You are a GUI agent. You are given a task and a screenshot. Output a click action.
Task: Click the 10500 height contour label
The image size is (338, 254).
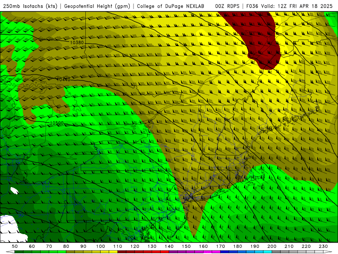(57, 123)
